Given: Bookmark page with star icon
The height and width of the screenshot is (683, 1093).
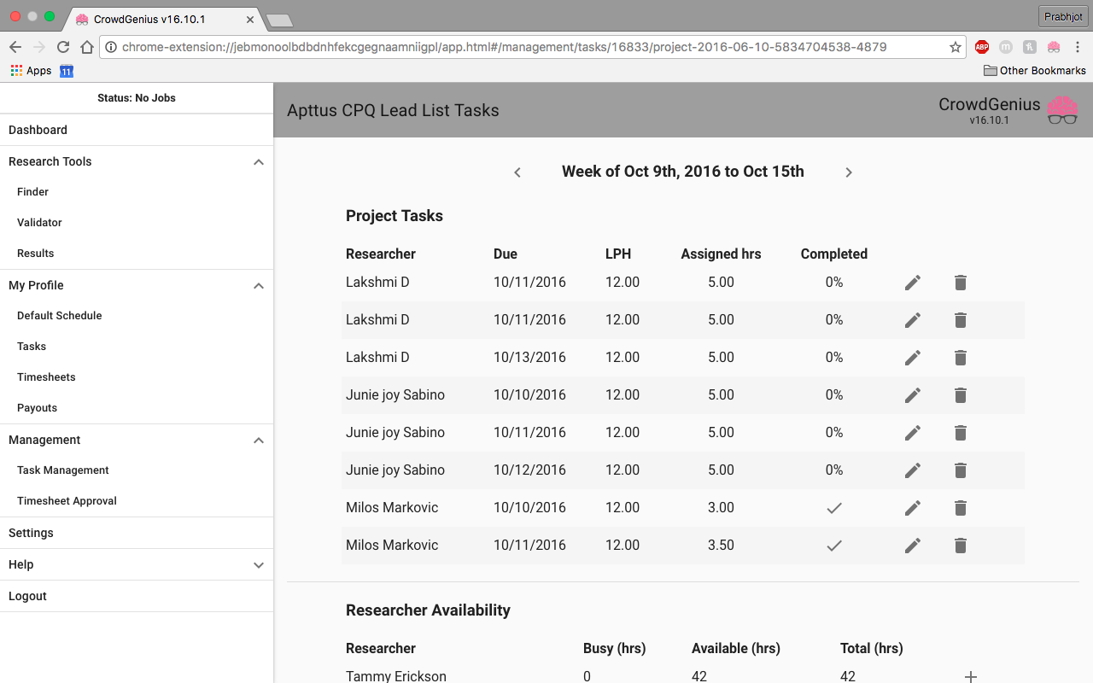Looking at the screenshot, I should (956, 47).
